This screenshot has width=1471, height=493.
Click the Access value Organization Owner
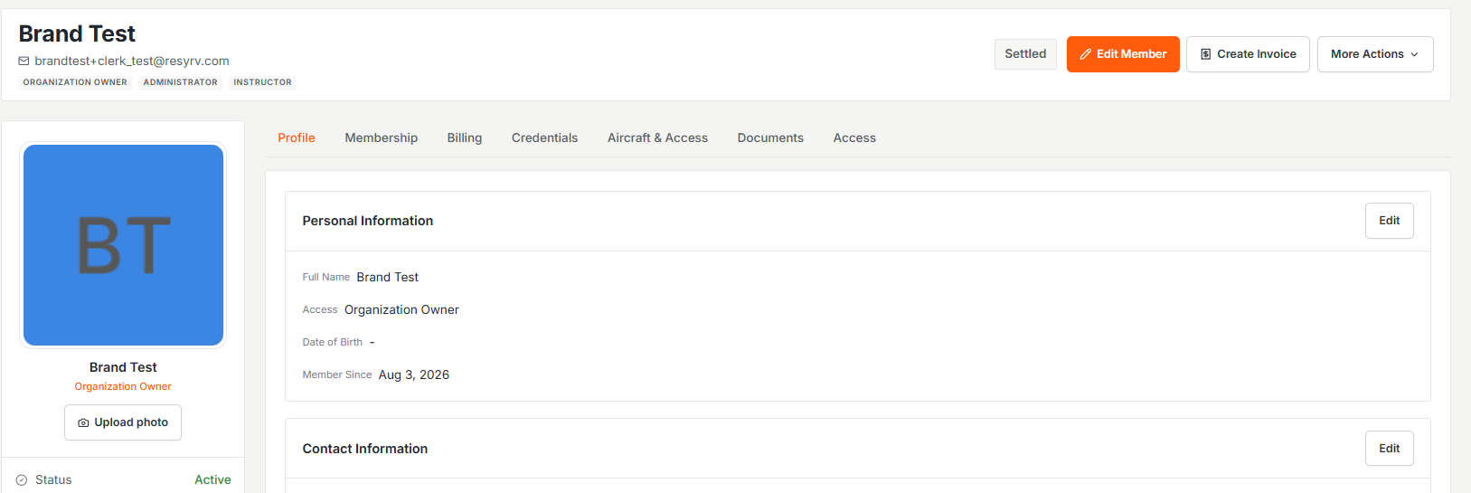click(401, 310)
